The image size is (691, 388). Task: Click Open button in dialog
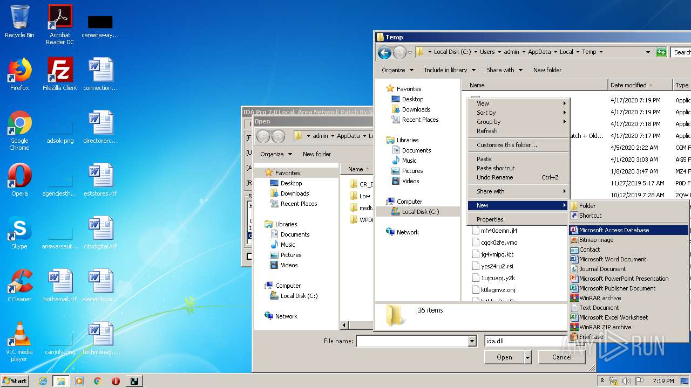tap(504, 357)
